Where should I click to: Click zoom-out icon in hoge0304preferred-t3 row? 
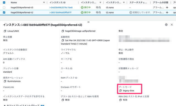point(100,7)
